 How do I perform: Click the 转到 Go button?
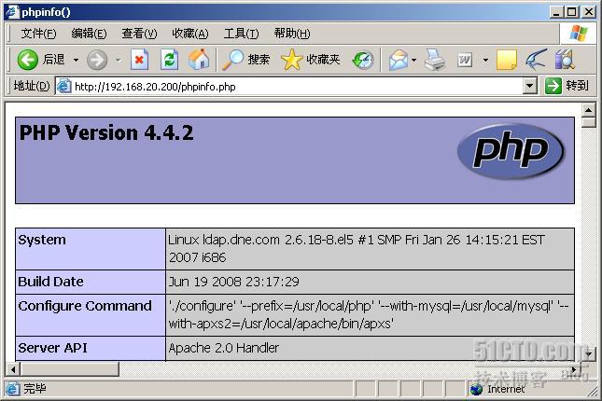coord(567,86)
